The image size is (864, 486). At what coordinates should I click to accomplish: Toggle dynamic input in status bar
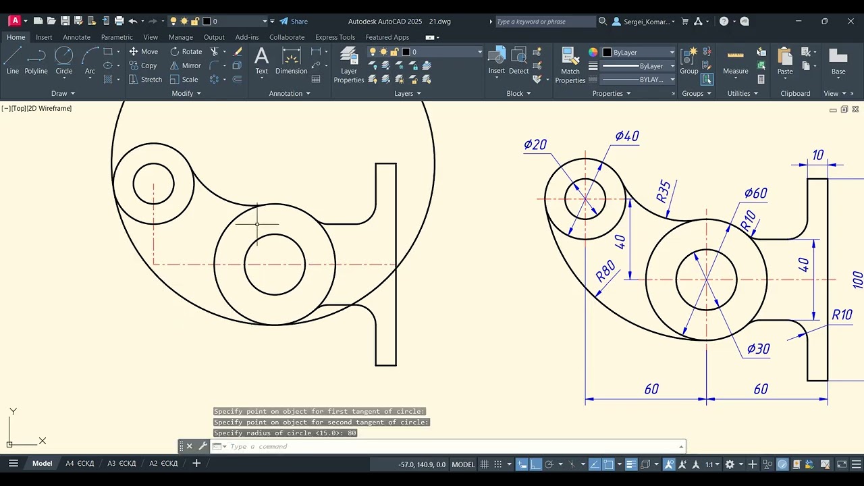coord(522,464)
